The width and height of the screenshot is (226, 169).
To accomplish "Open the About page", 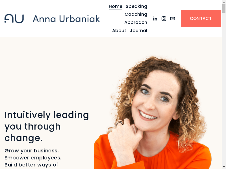I will coord(119,30).
